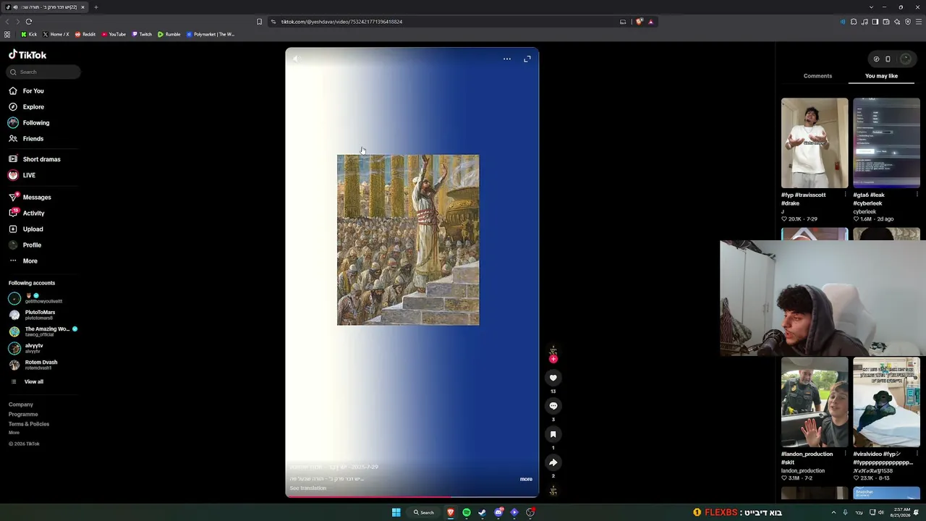Open Brave Wallet icon in toolbar
Image resolution: width=926 pixels, height=521 pixels.
[x=886, y=22]
